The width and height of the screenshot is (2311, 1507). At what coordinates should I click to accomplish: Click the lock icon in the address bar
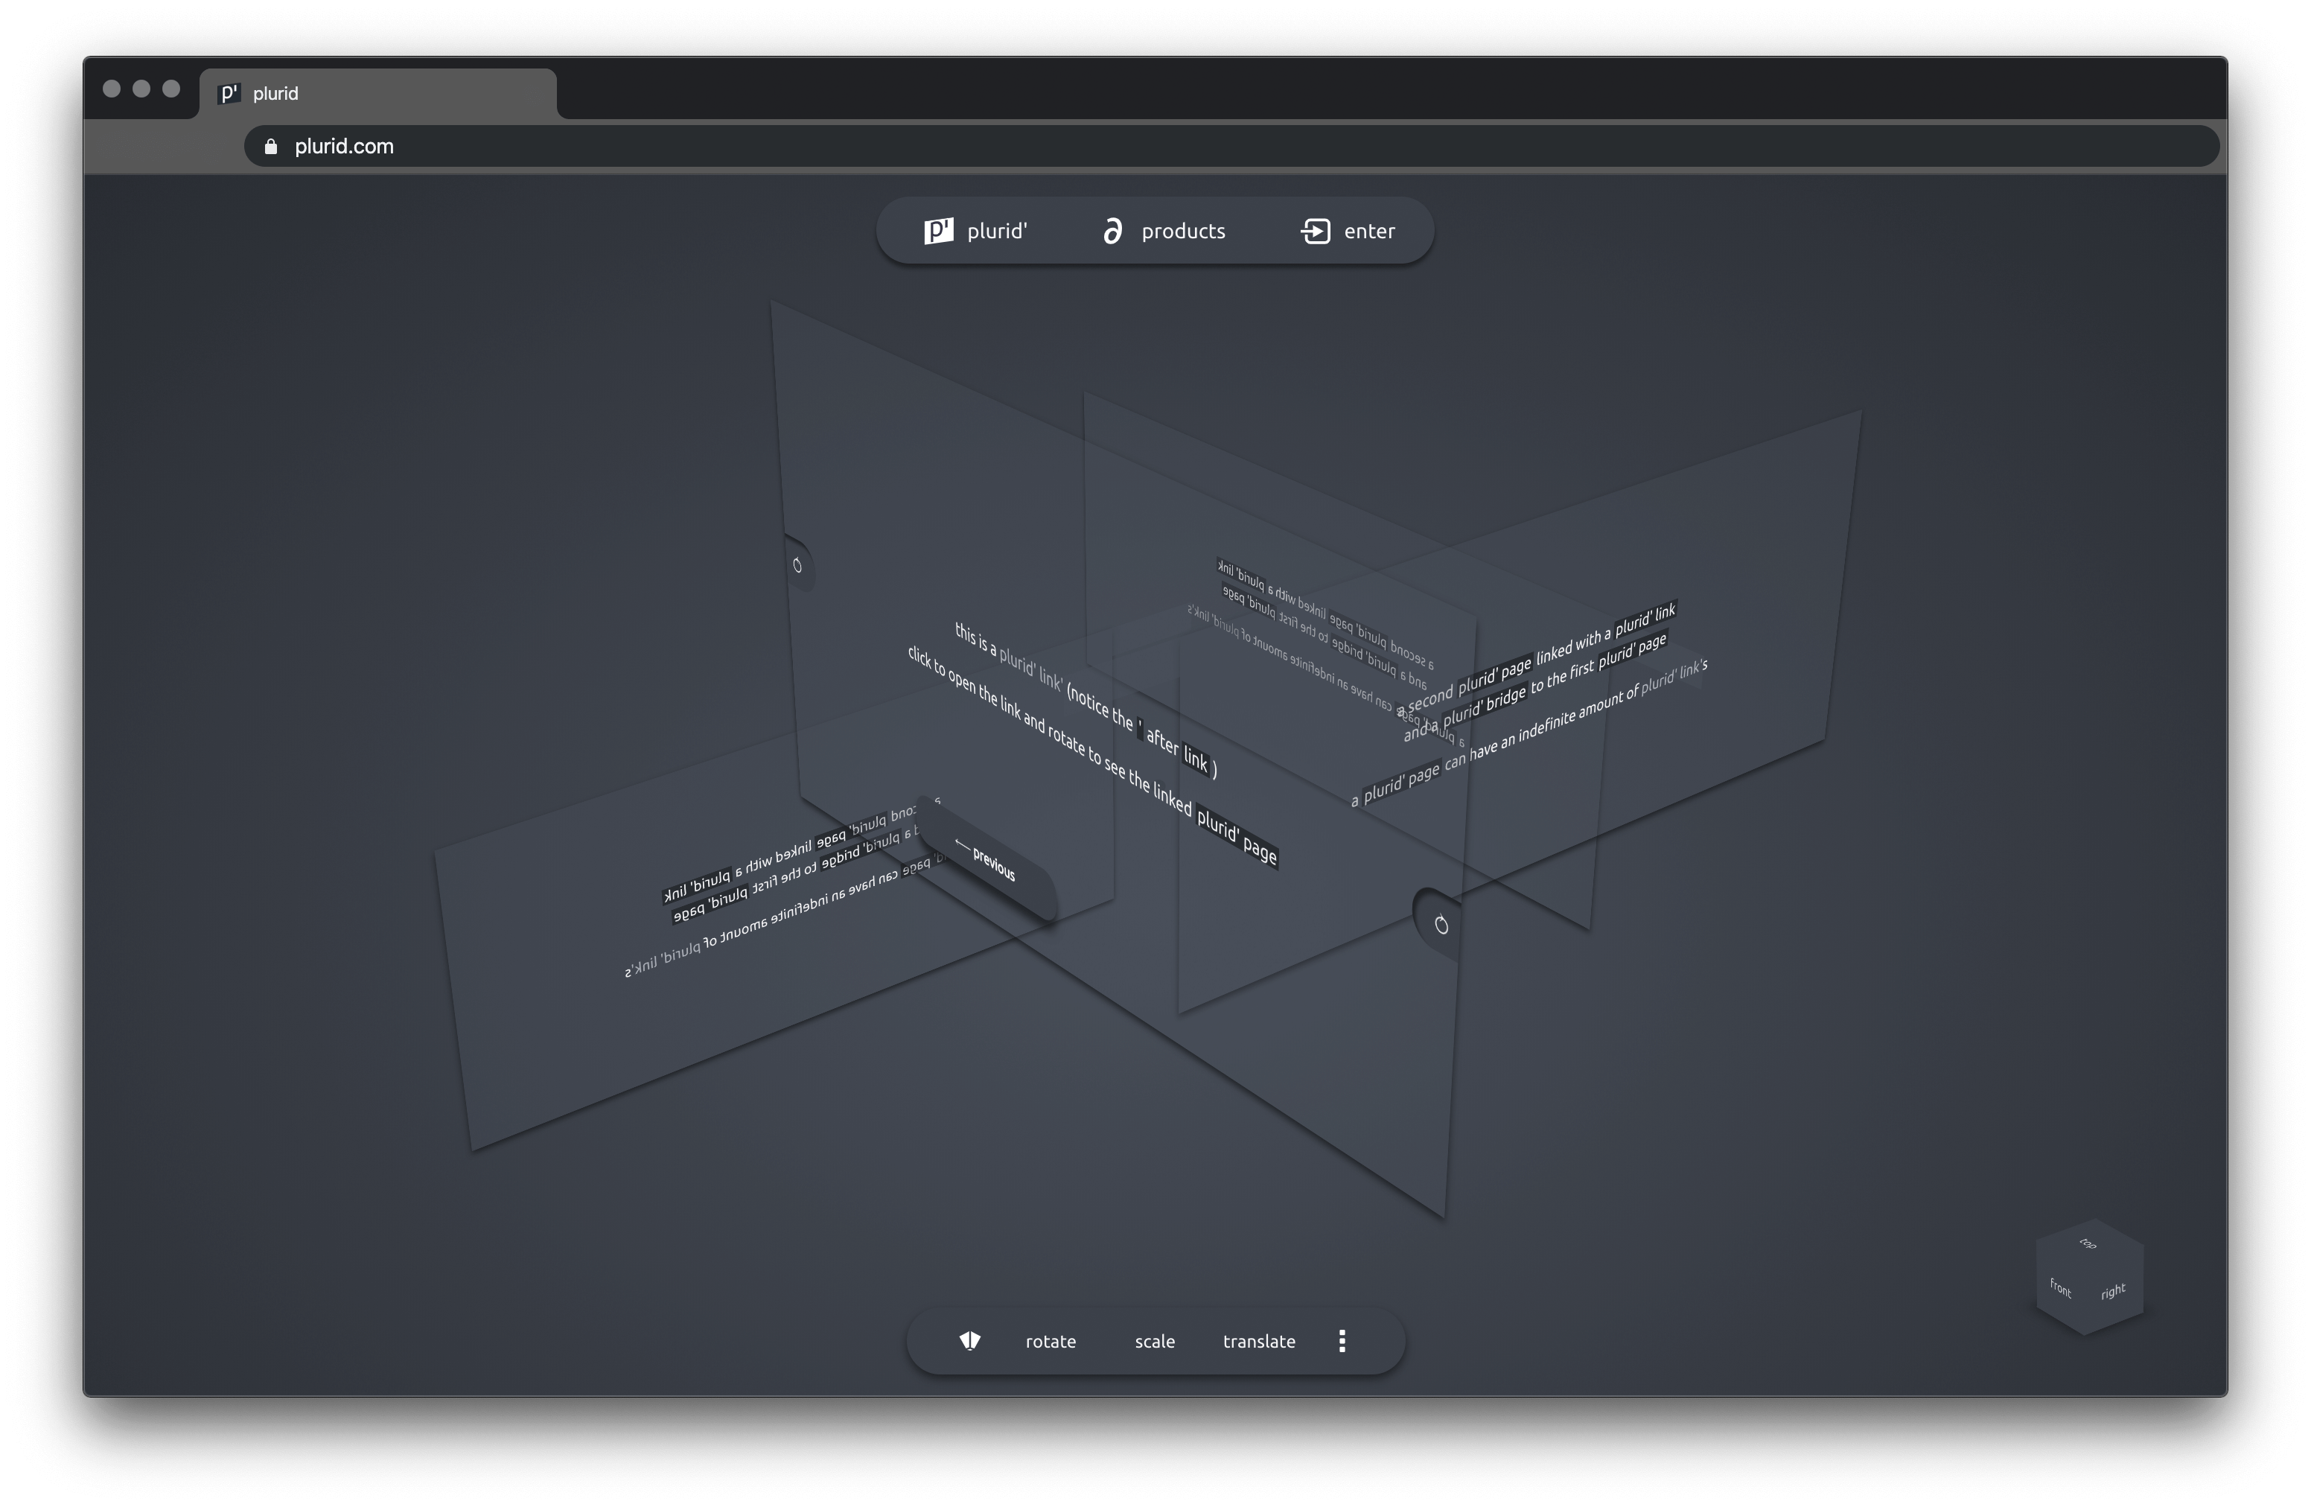pos(271,147)
